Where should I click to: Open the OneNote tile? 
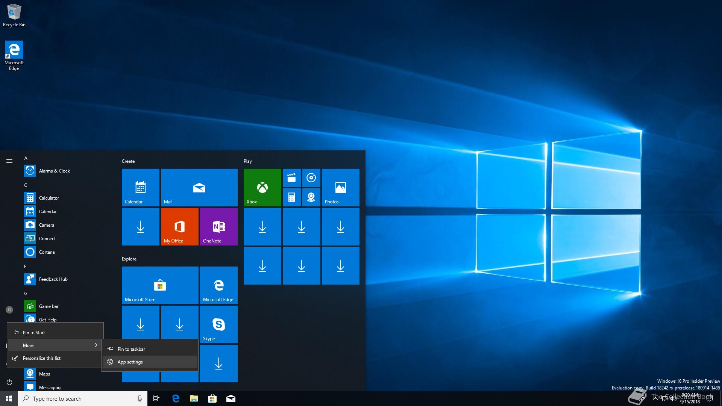click(x=218, y=226)
